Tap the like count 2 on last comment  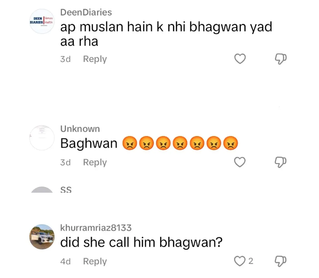(250, 261)
